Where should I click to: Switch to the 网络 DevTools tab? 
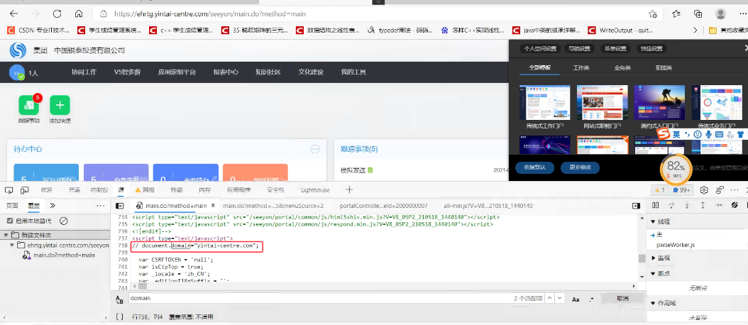point(145,190)
